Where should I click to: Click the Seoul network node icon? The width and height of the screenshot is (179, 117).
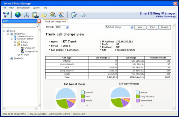(8, 31)
